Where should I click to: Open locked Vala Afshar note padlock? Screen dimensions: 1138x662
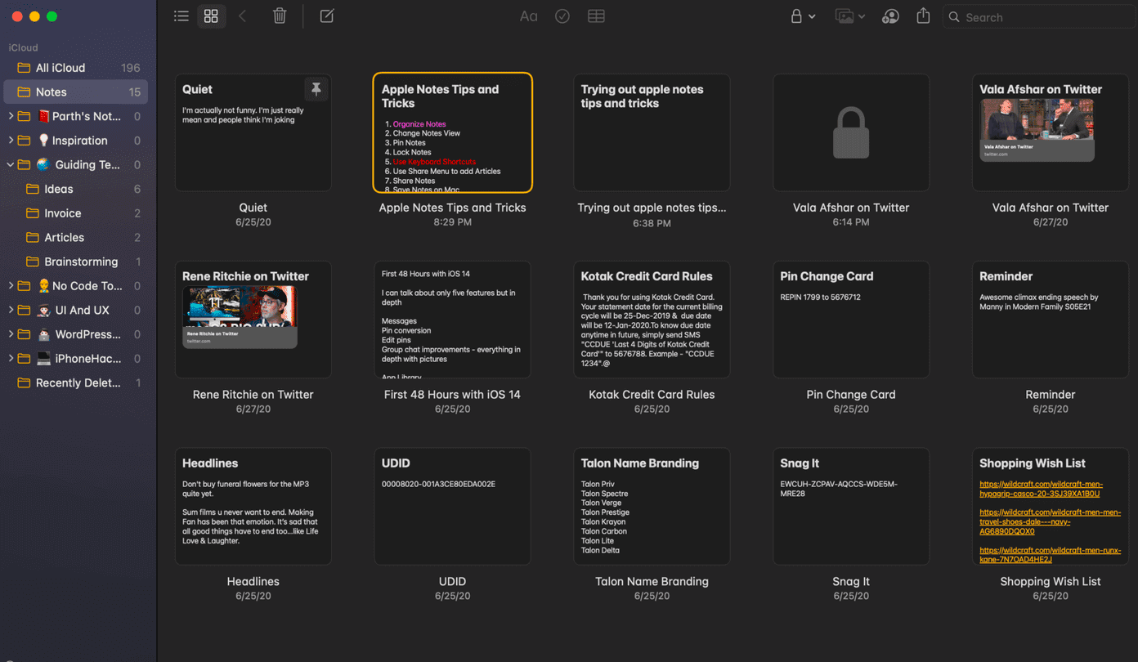(x=851, y=132)
